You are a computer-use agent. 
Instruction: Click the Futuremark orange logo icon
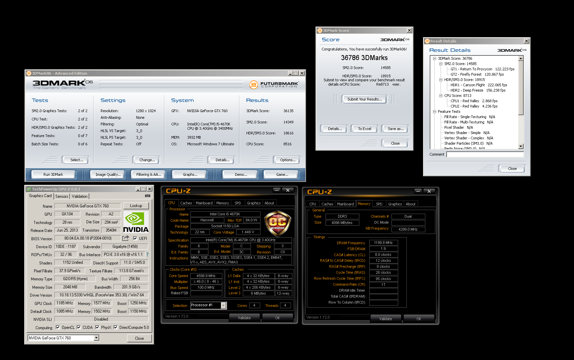253,85
